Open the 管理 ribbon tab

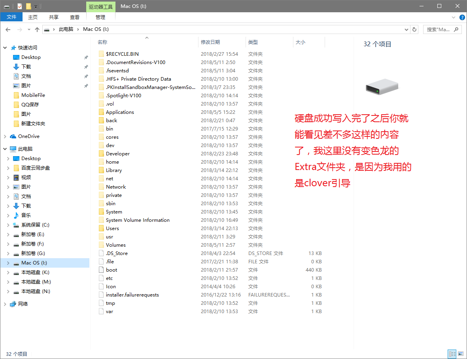click(x=100, y=17)
